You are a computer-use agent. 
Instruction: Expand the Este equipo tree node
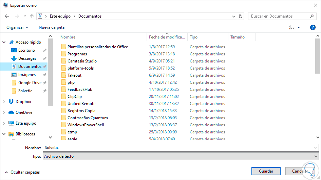tap(4, 123)
